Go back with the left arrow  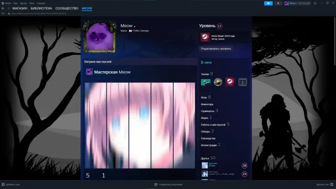3,8
